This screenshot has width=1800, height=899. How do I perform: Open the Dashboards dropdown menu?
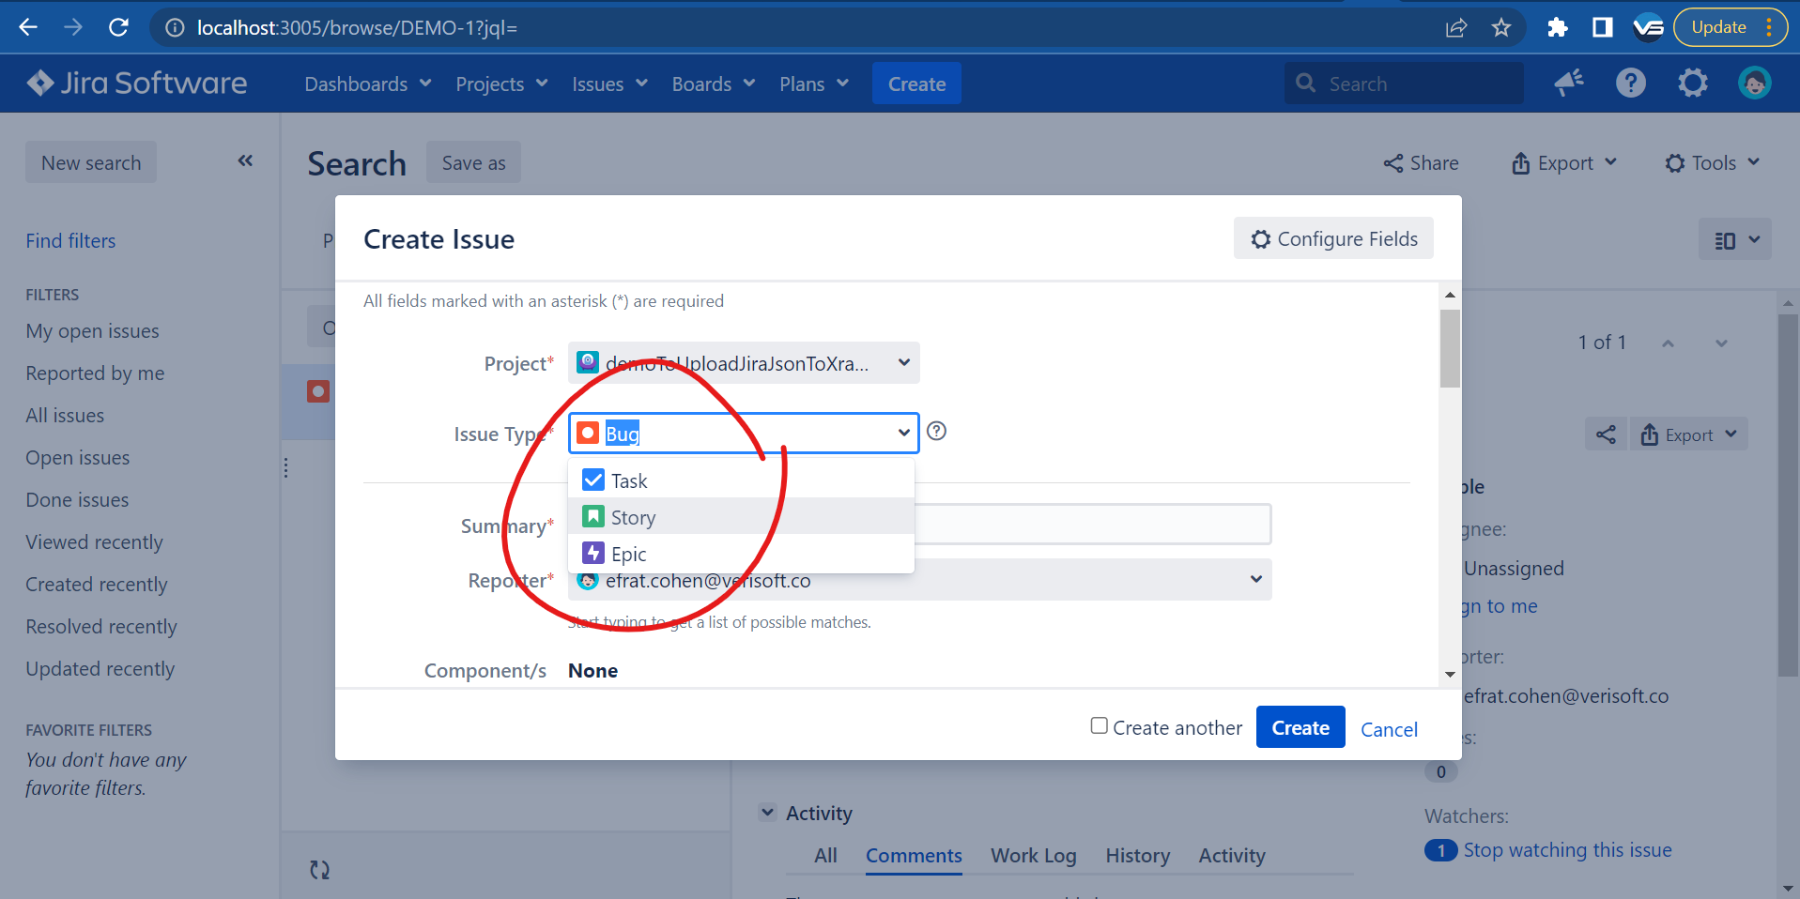[x=368, y=84]
